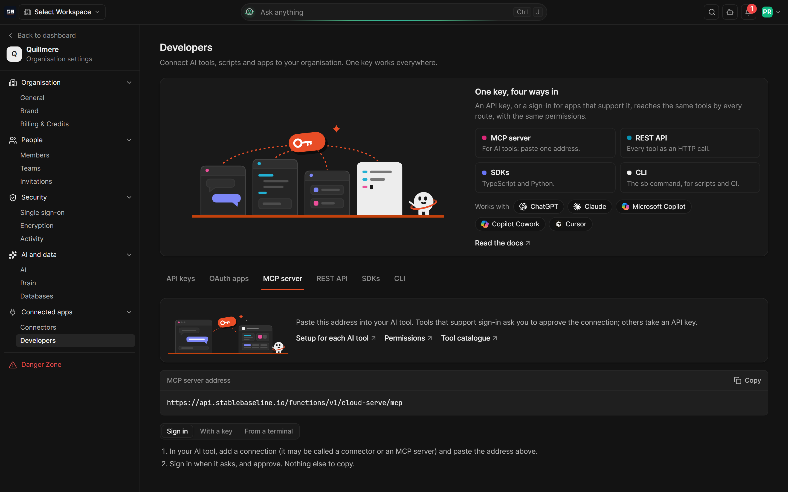
Task: Click the CLI info card
Action: pyautogui.click(x=690, y=178)
